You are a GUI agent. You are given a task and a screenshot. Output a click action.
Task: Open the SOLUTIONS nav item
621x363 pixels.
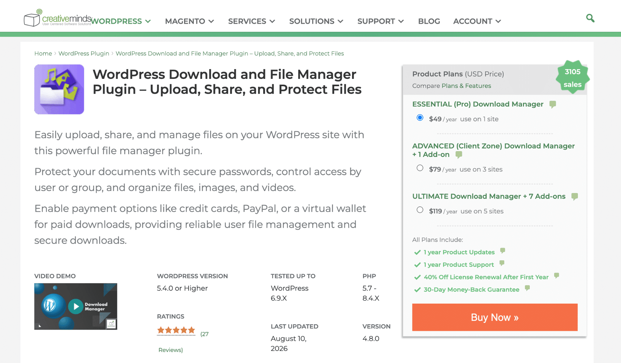click(x=312, y=21)
